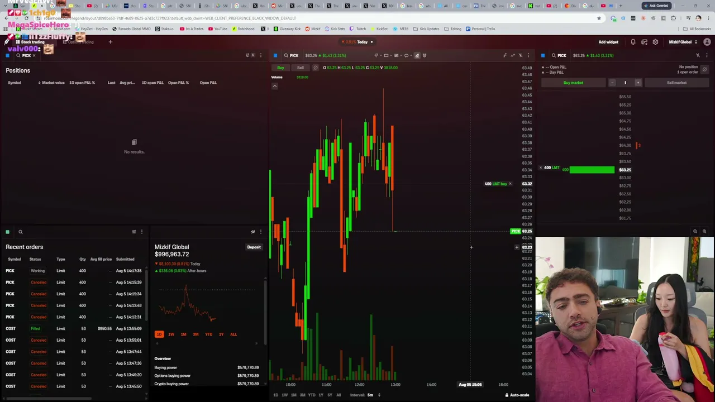The width and height of the screenshot is (715, 402).
Task: Click the search icon in order ladder panel
Action: [554, 55]
